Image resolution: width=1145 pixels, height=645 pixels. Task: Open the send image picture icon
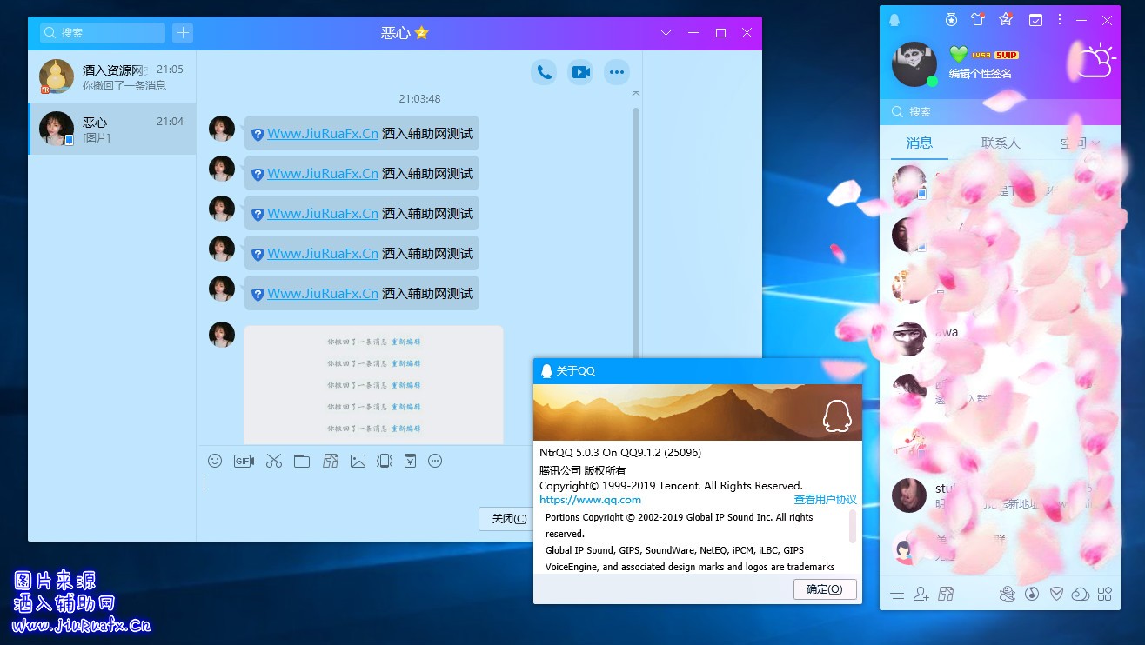click(358, 461)
